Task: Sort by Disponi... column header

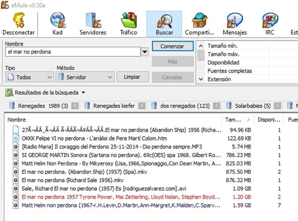Action: pyautogui.click(x=269, y=120)
